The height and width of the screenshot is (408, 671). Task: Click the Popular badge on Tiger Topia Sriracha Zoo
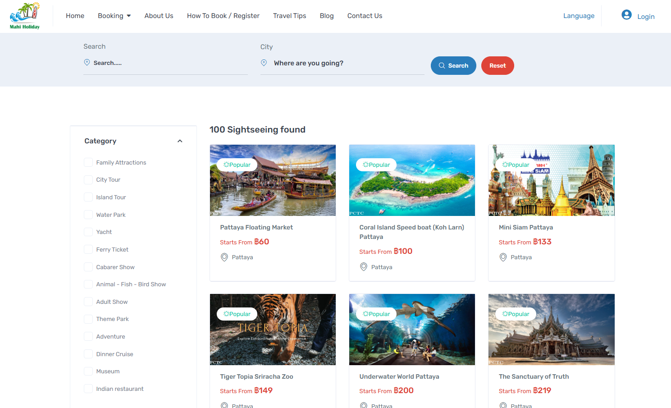(237, 313)
